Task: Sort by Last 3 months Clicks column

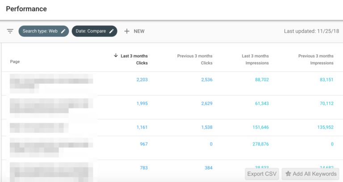Action: click(134, 59)
